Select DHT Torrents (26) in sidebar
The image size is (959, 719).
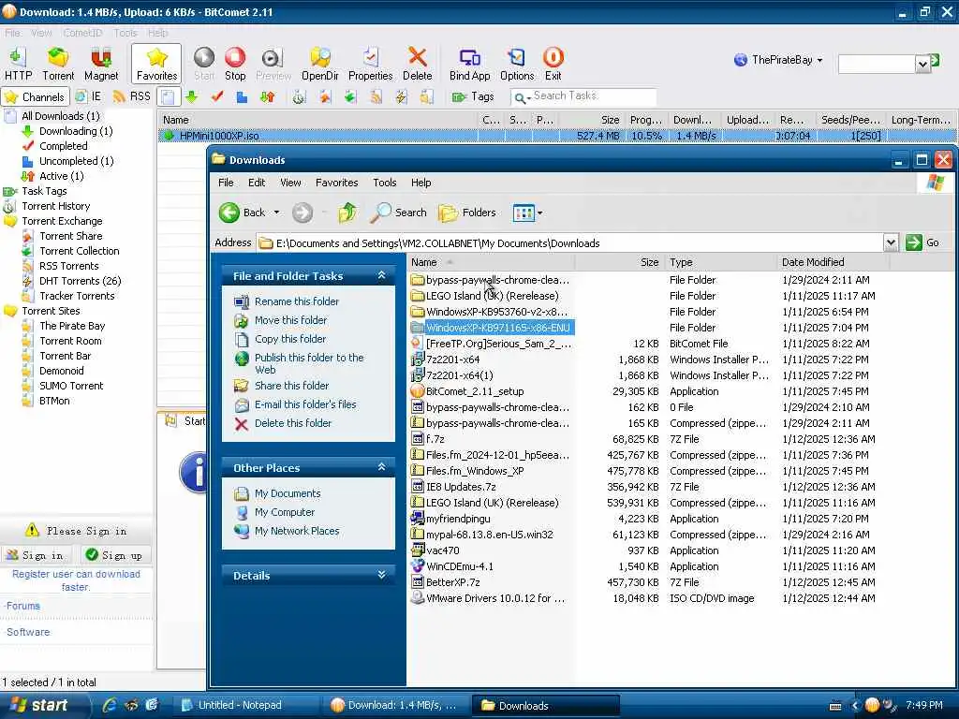pyautogui.click(x=81, y=281)
